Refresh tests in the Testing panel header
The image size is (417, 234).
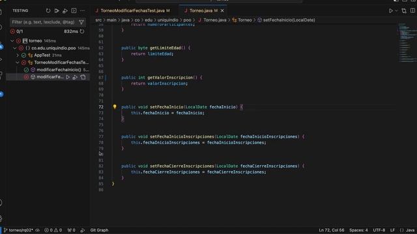click(48, 11)
